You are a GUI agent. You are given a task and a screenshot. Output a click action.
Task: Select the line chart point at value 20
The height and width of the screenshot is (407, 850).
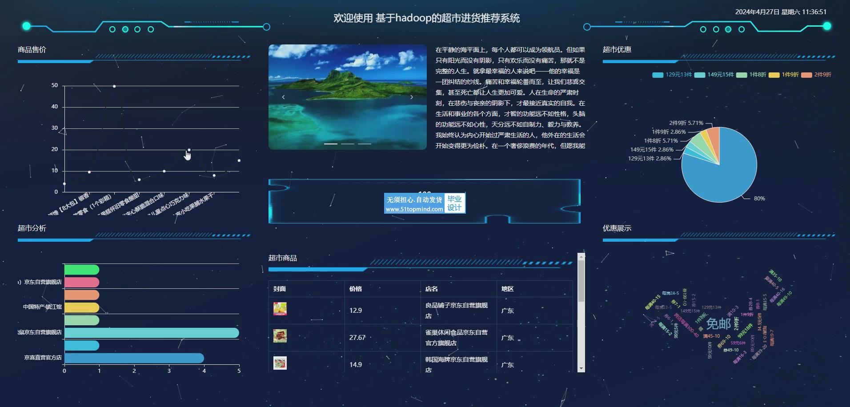(189, 150)
